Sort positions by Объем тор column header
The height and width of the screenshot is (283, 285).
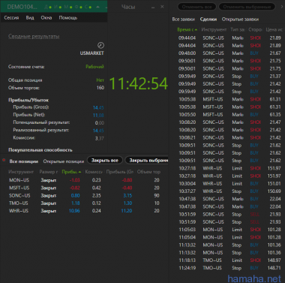click(148, 172)
